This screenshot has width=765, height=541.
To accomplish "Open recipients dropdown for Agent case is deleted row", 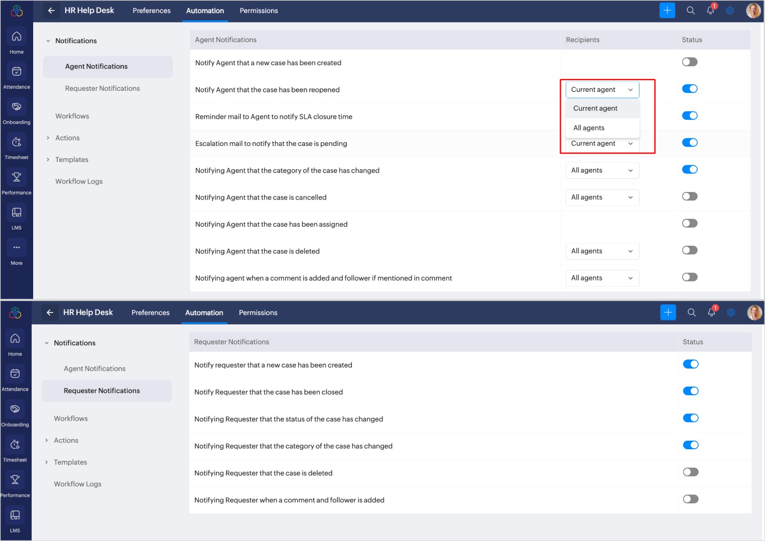I will 602,251.
